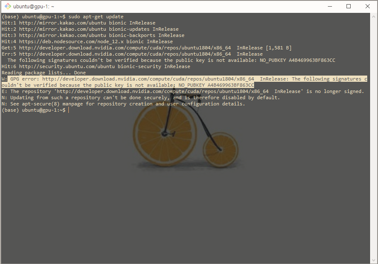Viewport: 378px width, 264px height.
Task: Click the Hit:3 bionic-backports InRelease line
Action: 93,36
